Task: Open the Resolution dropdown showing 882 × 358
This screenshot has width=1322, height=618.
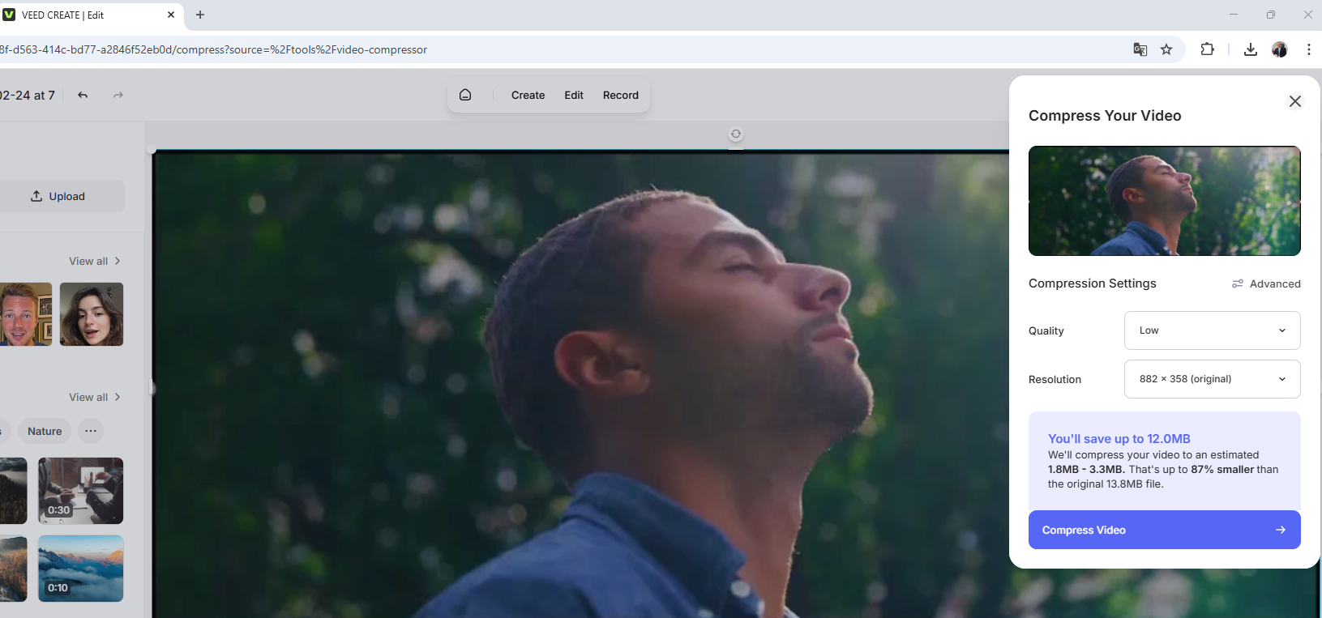Action: (1212, 379)
